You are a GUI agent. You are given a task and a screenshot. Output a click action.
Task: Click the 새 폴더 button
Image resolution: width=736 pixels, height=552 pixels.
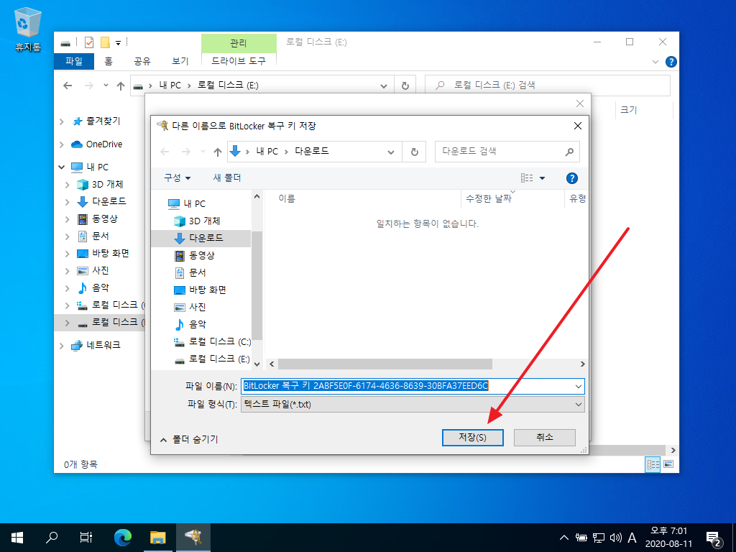pos(226,178)
